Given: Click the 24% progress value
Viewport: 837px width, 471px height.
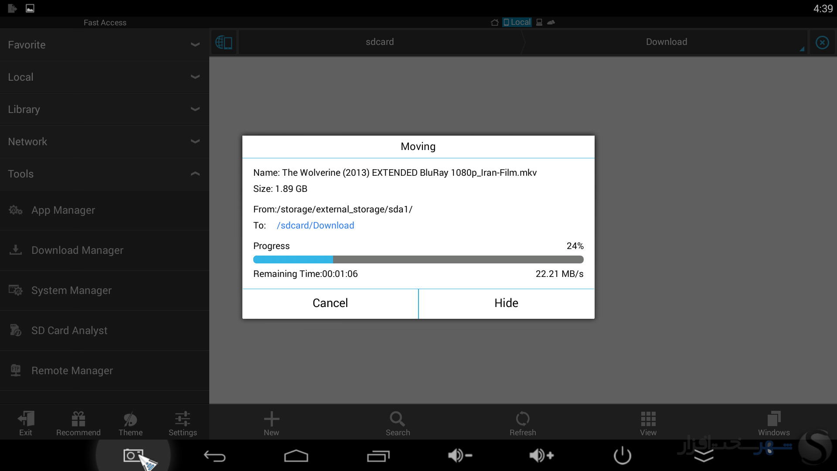Looking at the screenshot, I should (x=575, y=246).
